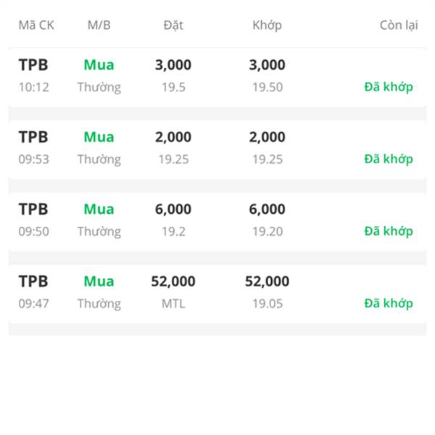
Task: Select the Còn lại column header
Action: [399, 25]
